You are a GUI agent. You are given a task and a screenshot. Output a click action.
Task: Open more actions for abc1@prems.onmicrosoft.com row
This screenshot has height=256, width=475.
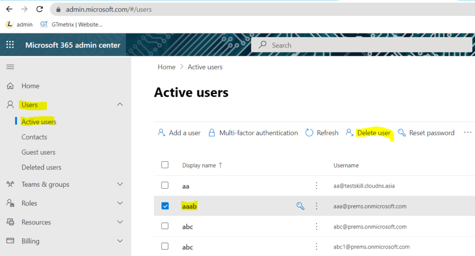pyautogui.click(x=316, y=247)
